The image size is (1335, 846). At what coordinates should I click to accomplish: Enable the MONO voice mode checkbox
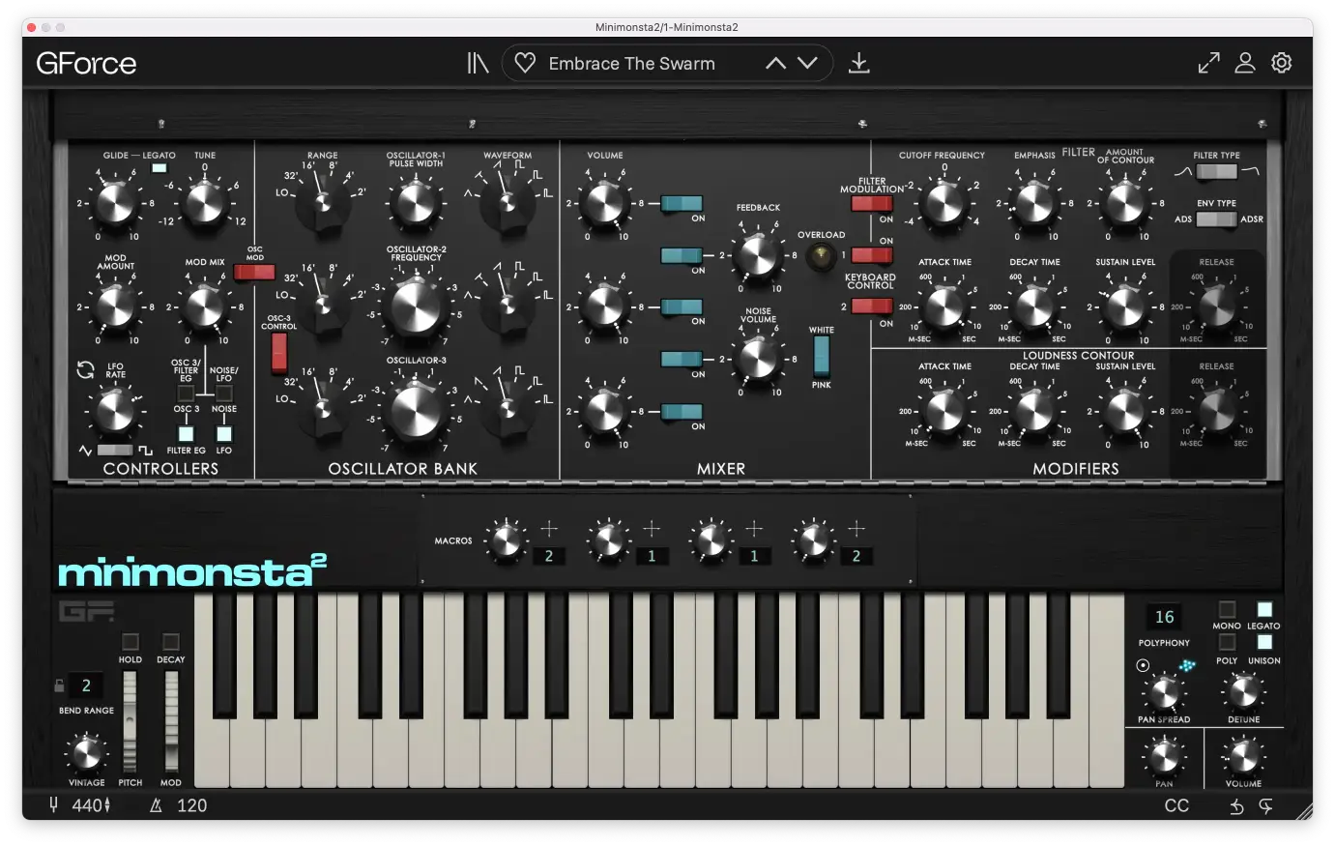(x=1227, y=609)
